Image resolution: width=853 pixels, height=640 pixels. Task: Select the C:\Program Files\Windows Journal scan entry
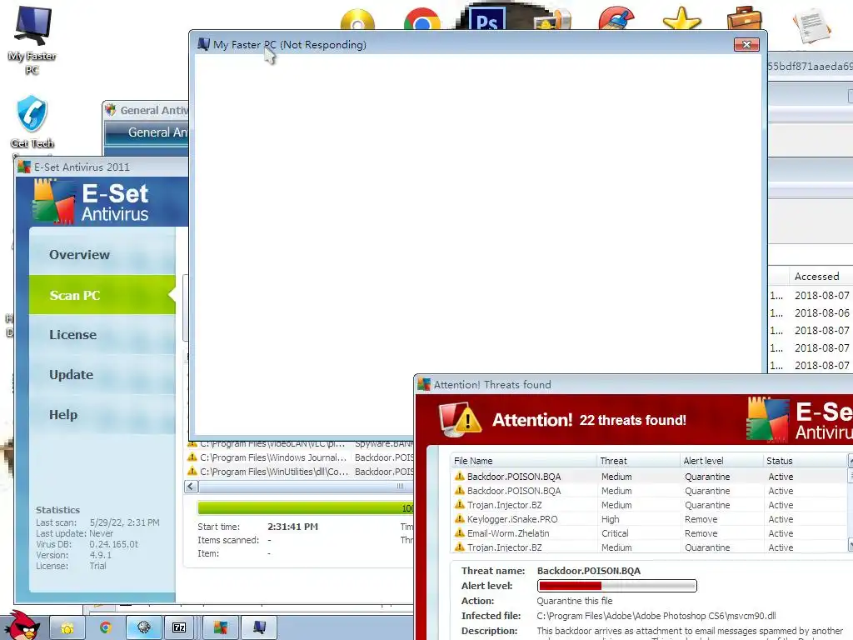[300, 457]
